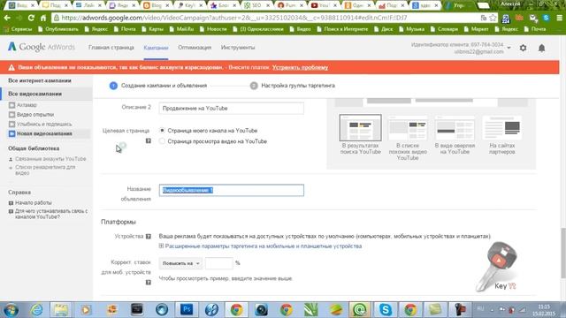Open the Улыбнись и подпишись campaign
566x318 pixels.
(44, 124)
